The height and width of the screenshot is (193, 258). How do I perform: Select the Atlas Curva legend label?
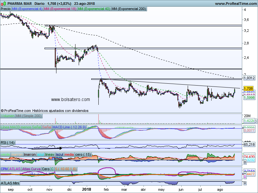(31, 169)
